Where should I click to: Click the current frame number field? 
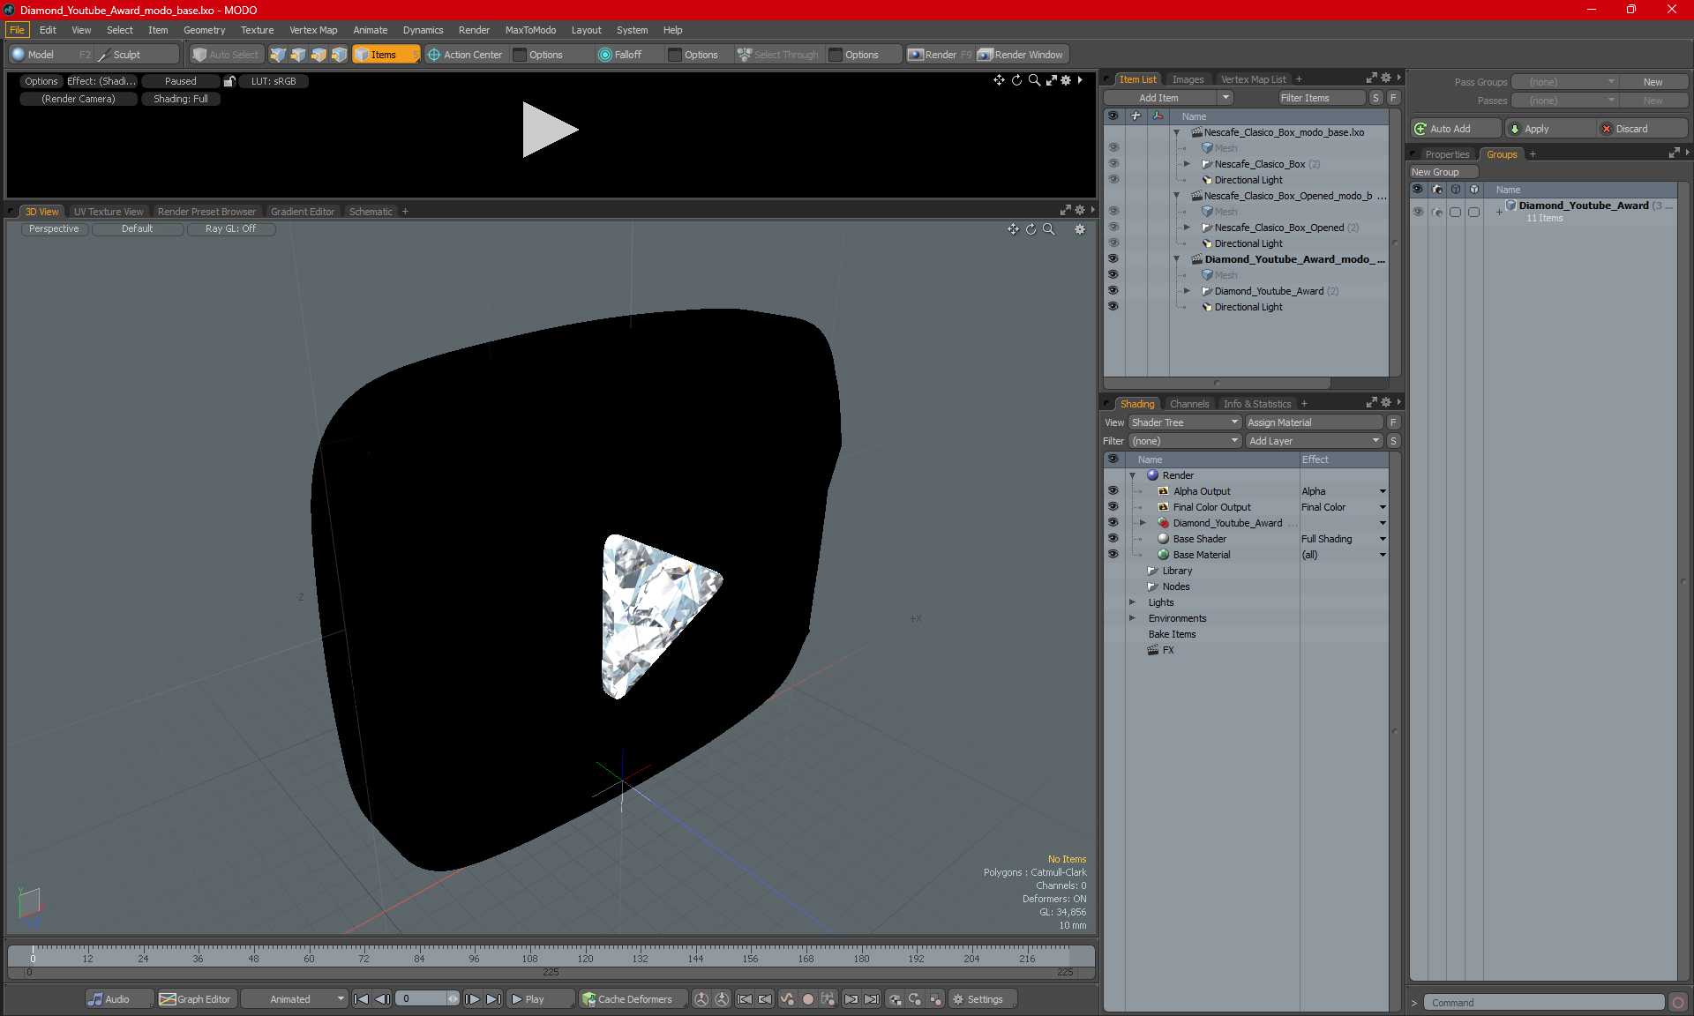(423, 999)
